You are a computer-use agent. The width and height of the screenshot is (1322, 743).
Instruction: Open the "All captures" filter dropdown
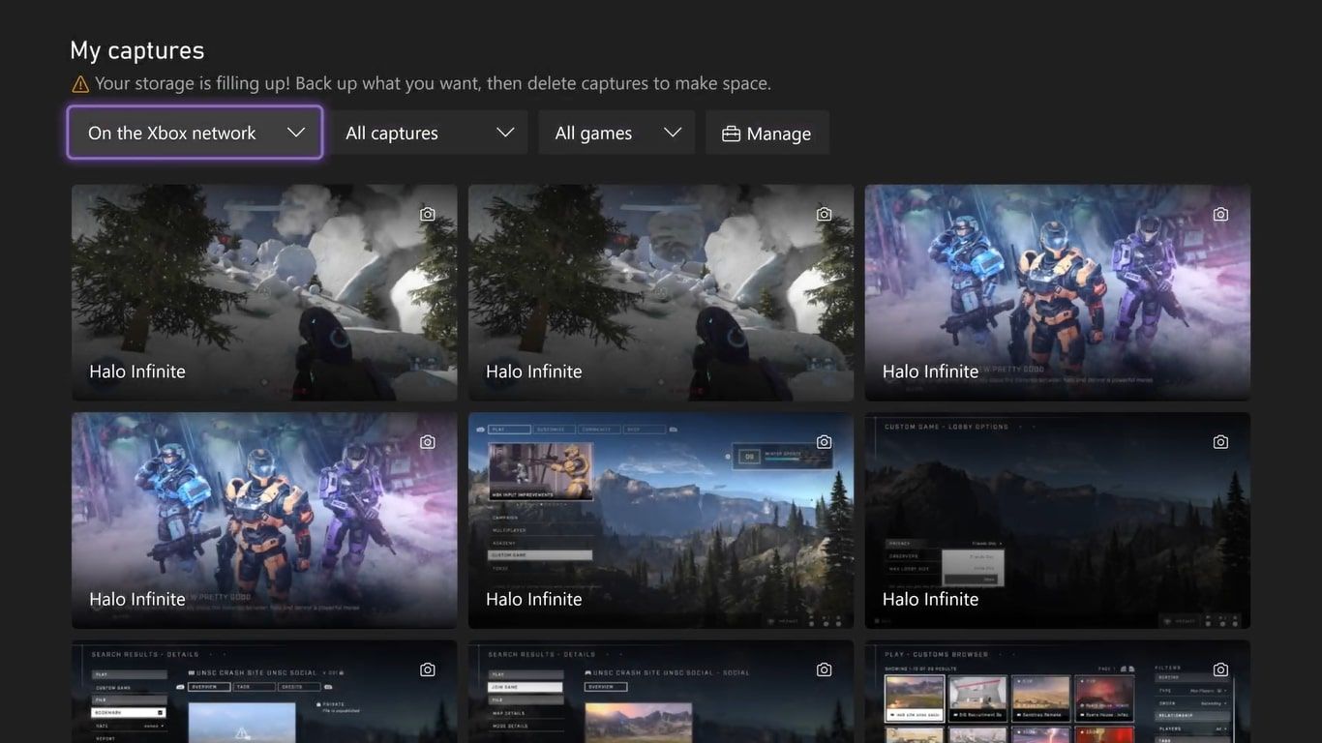click(429, 133)
